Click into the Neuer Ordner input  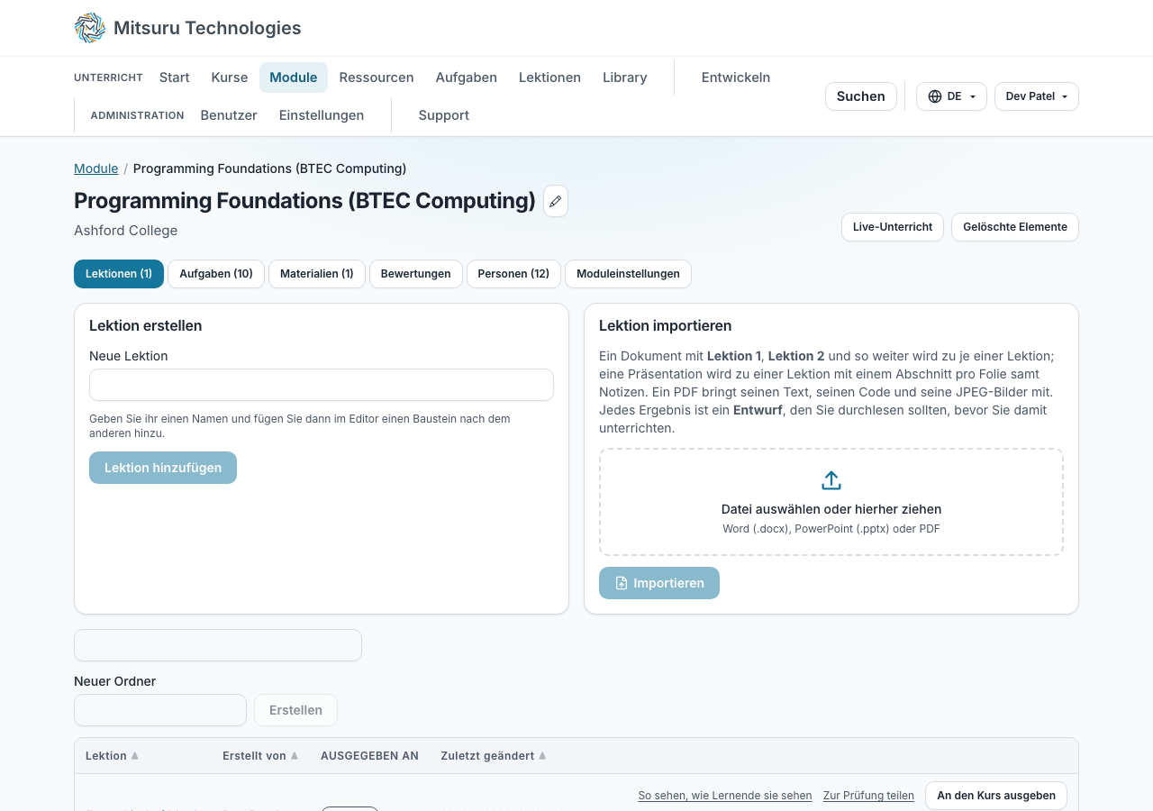(160, 710)
